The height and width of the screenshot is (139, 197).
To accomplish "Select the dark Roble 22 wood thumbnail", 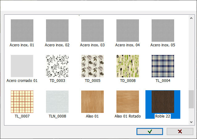I will [x=163, y=102].
